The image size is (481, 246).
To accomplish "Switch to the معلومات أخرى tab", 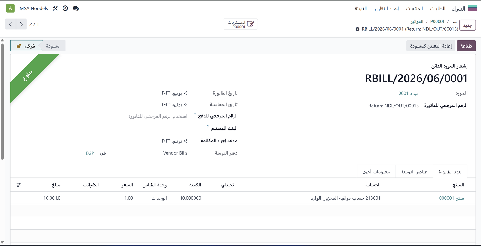I will tap(376, 172).
